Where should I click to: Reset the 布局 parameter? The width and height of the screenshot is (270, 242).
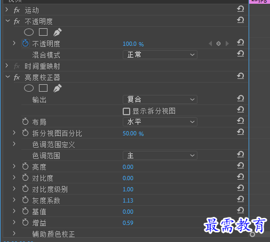(x=241, y=121)
